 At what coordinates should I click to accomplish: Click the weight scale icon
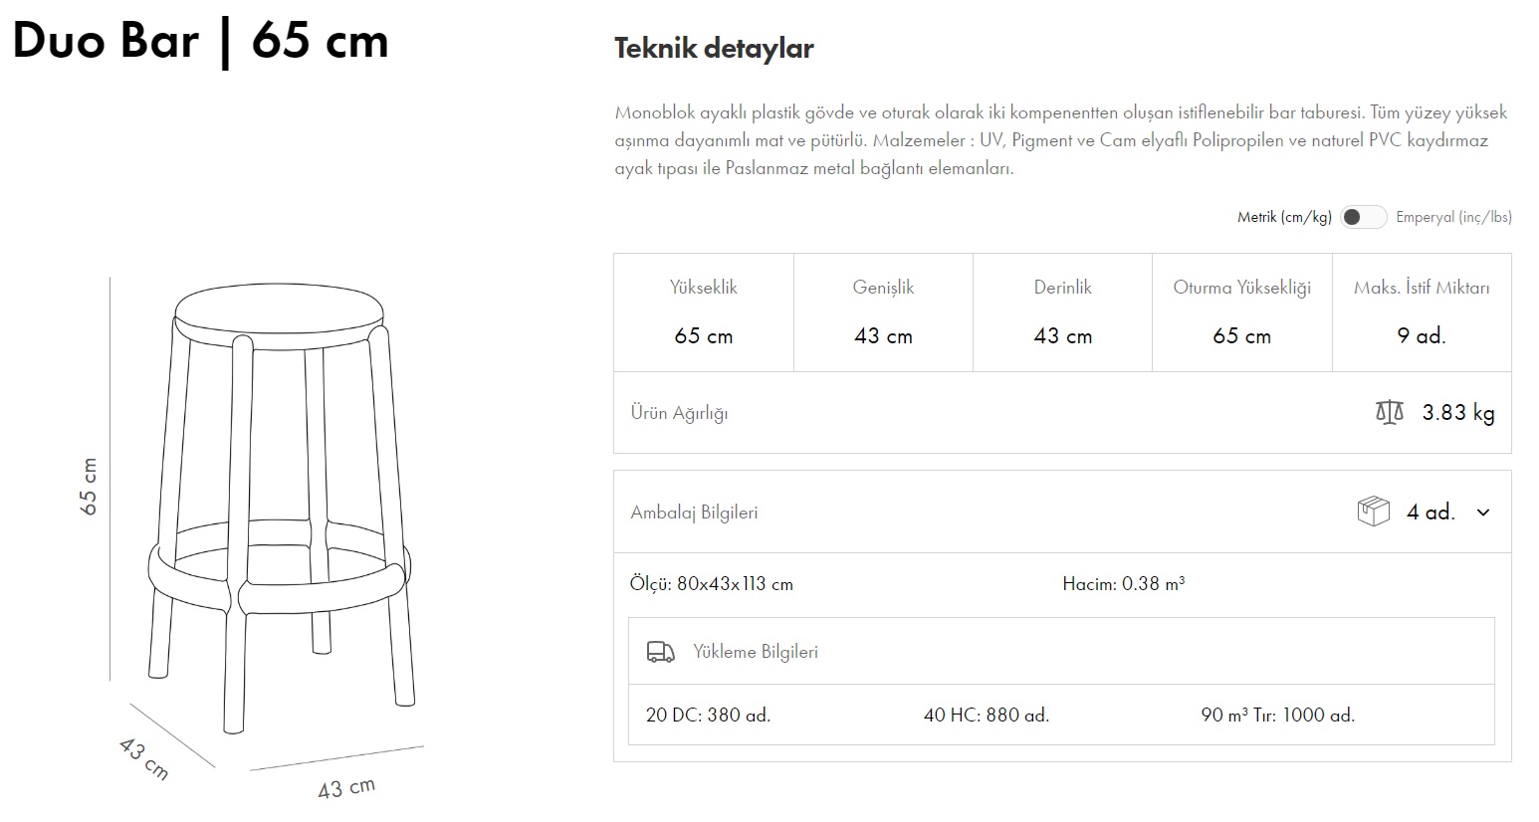pos(1389,412)
